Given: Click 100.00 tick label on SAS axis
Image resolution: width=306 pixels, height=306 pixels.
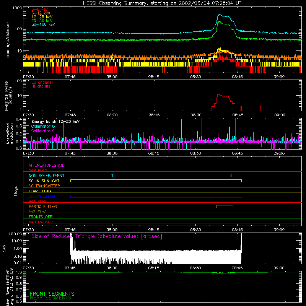Looking at the screenshot, I should click(x=15, y=234).
